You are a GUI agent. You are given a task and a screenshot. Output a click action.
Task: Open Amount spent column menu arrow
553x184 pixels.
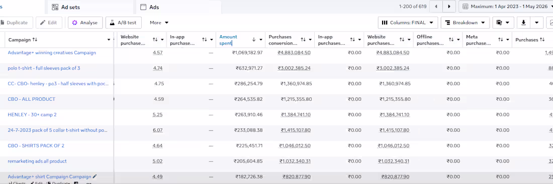point(261,40)
